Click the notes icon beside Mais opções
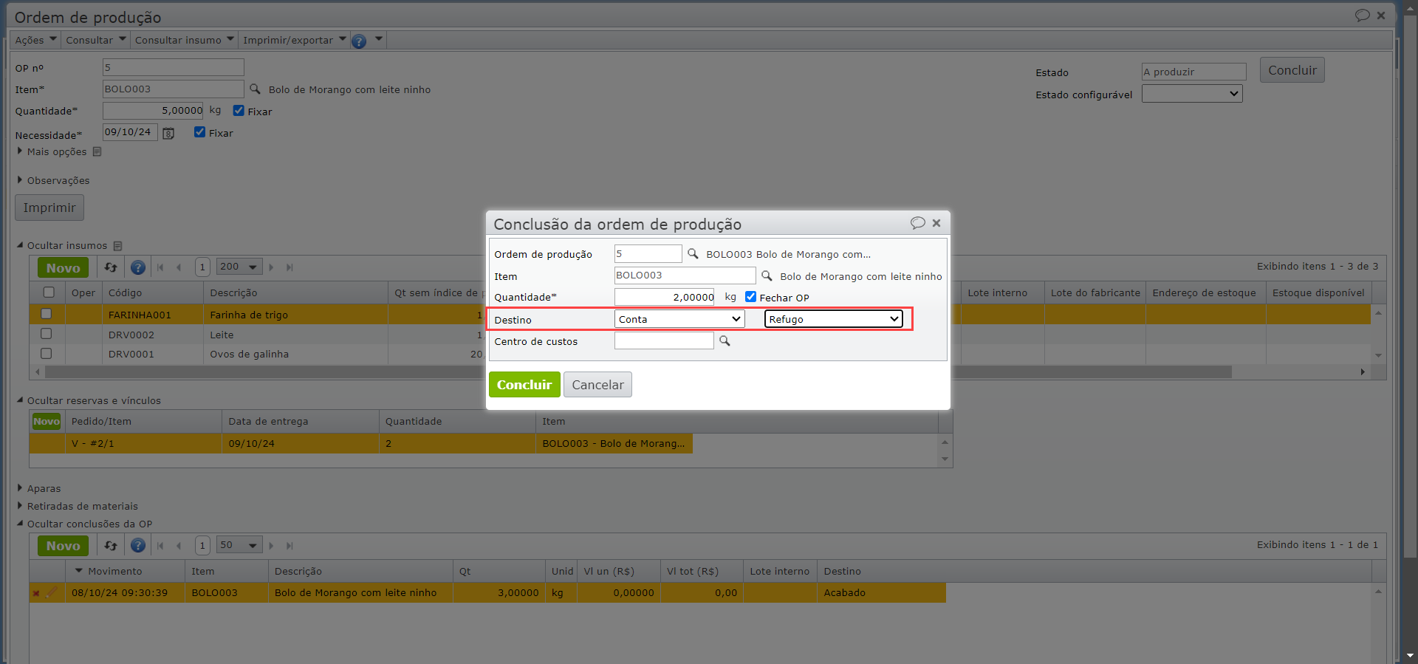The height and width of the screenshot is (664, 1418). (97, 151)
